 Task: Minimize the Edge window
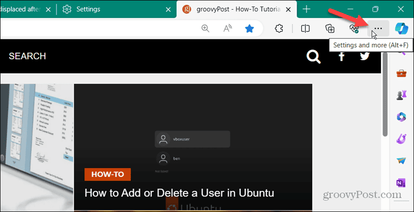(x=350, y=9)
